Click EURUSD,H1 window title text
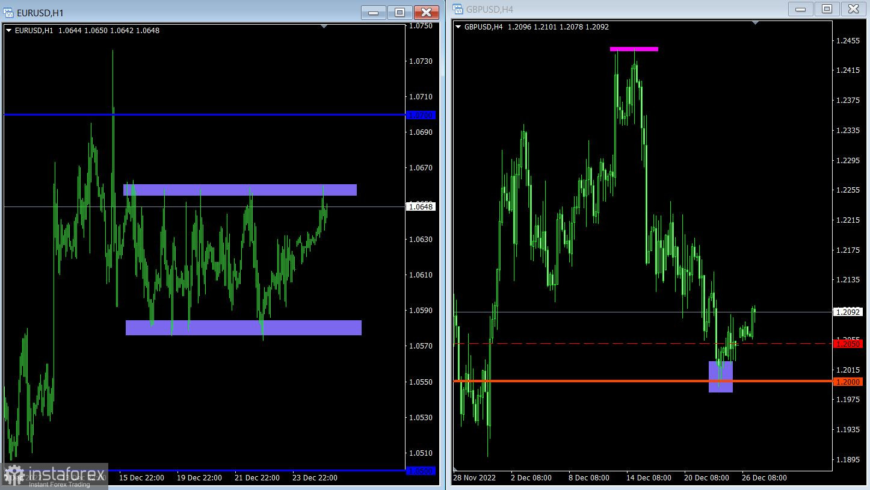The height and width of the screenshot is (490, 870). tap(40, 13)
